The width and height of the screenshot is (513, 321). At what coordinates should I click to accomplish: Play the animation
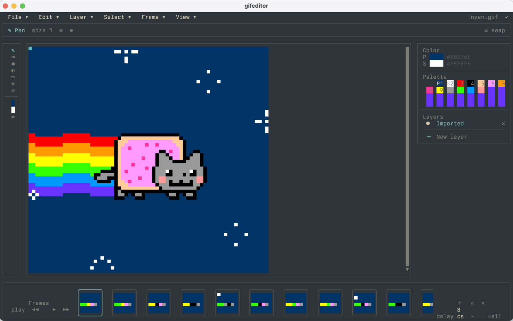click(54, 310)
